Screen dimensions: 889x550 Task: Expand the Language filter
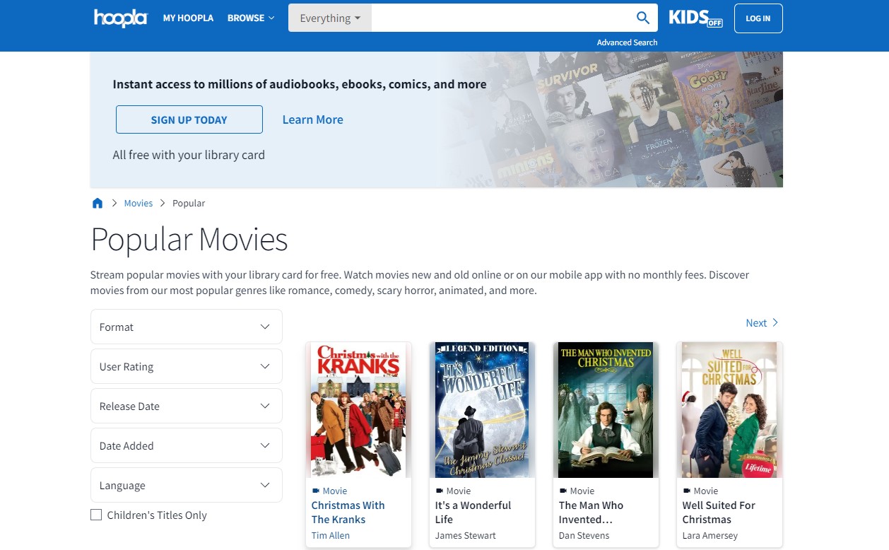pos(187,485)
